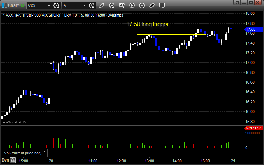The image size is (264, 165).
Task: Select the 17.58 long trigger annotation
Action: click(x=147, y=24)
